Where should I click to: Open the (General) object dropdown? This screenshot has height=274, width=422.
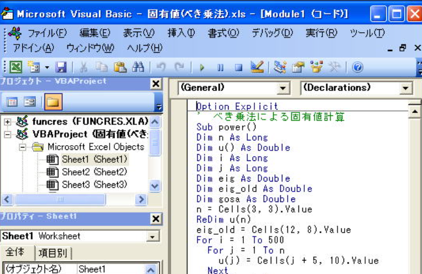pos(283,88)
